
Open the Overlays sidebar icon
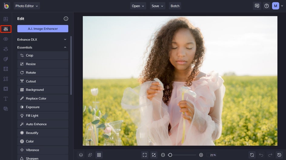tap(6, 89)
